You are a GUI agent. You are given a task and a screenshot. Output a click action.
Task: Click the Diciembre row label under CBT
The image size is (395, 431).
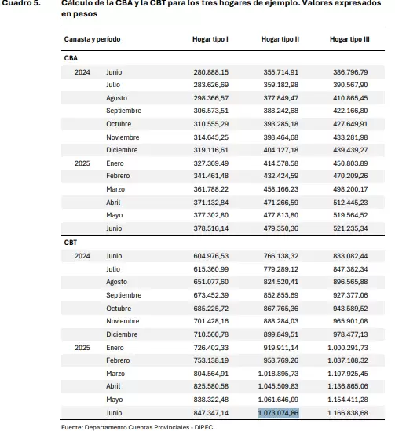click(x=122, y=334)
